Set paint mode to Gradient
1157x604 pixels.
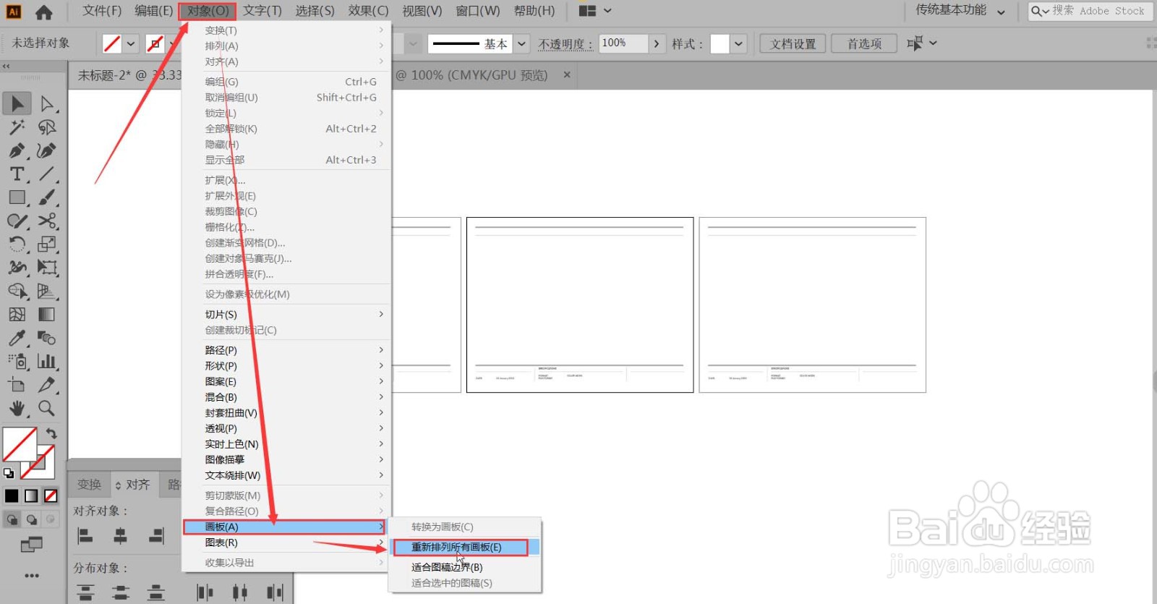coord(31,495)
